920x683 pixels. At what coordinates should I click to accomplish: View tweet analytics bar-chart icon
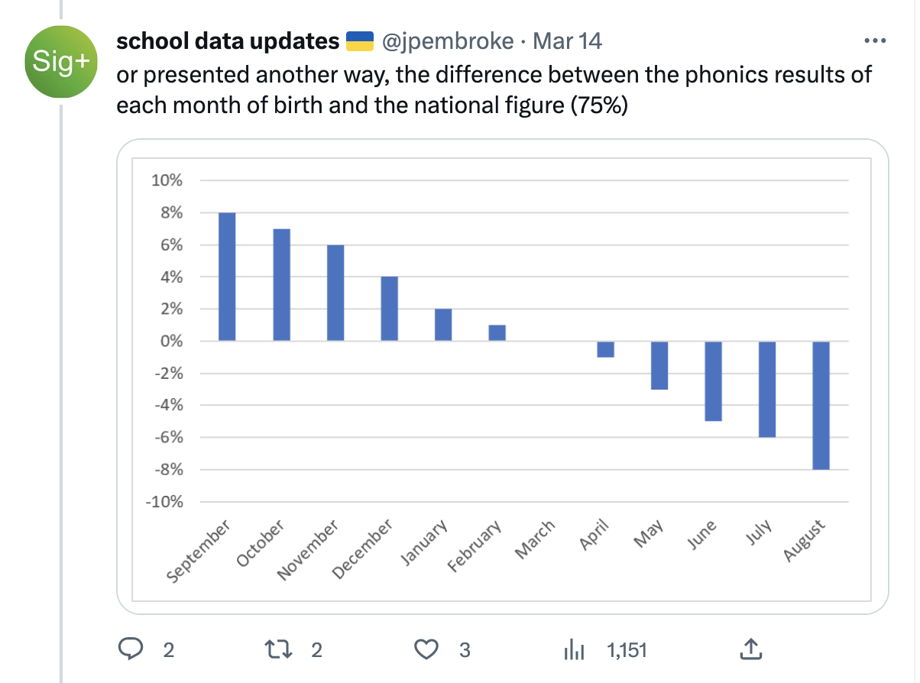(x=573, y=649)
